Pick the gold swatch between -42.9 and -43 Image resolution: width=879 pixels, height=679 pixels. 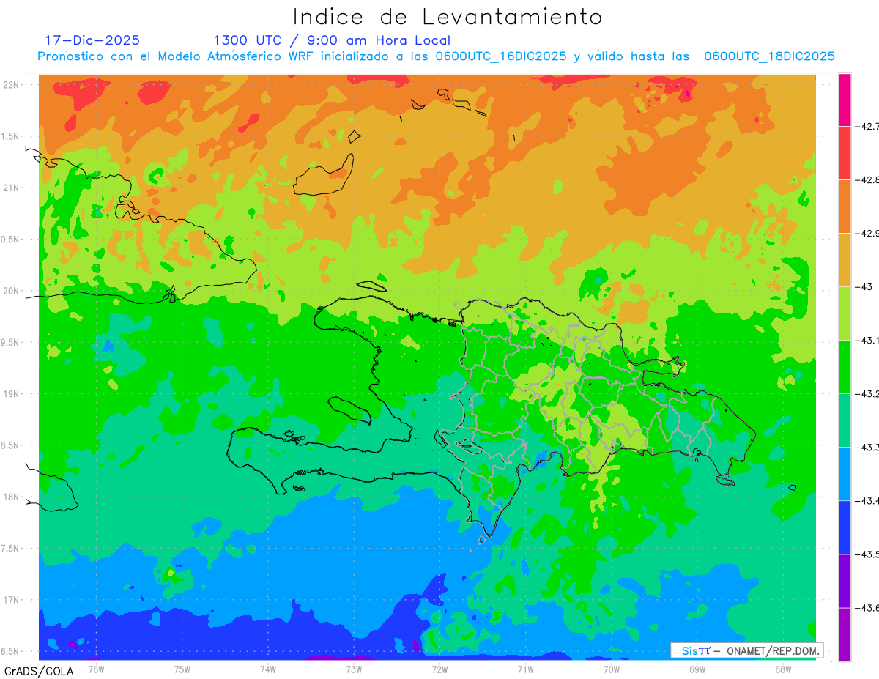[845, 259]
